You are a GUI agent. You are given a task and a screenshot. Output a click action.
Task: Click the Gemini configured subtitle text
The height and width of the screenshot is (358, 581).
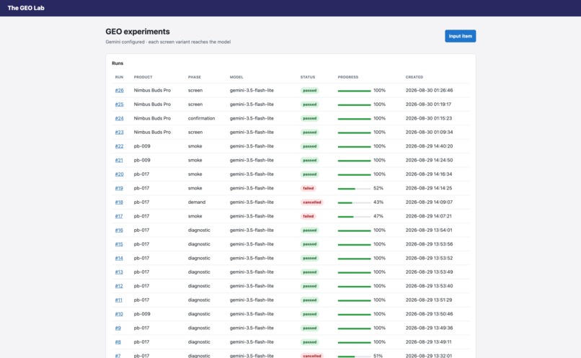click(168, 42)
